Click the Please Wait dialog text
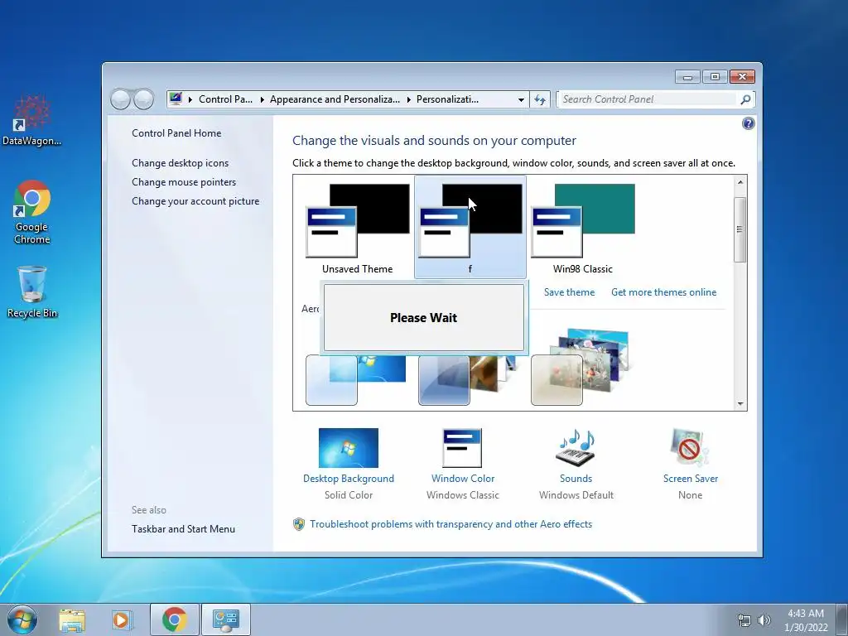The image size is (848, 636). tap(423, 318)
